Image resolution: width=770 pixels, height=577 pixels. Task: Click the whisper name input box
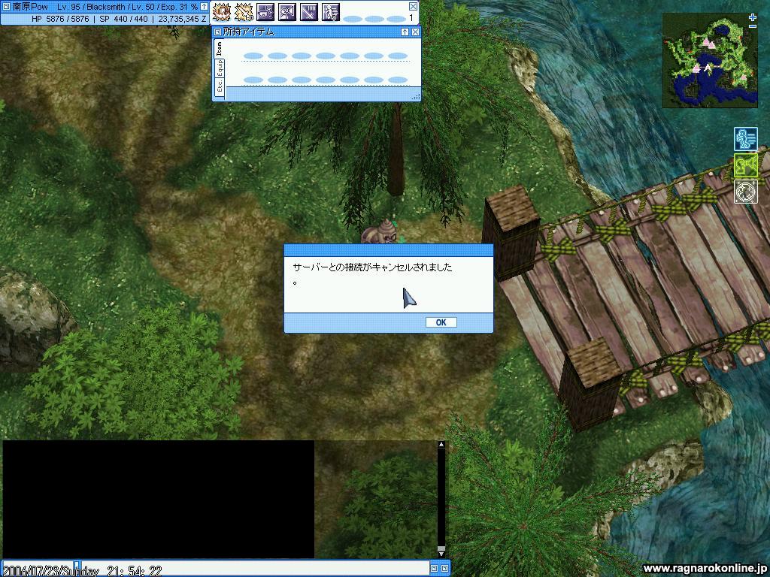pos(38,568)
